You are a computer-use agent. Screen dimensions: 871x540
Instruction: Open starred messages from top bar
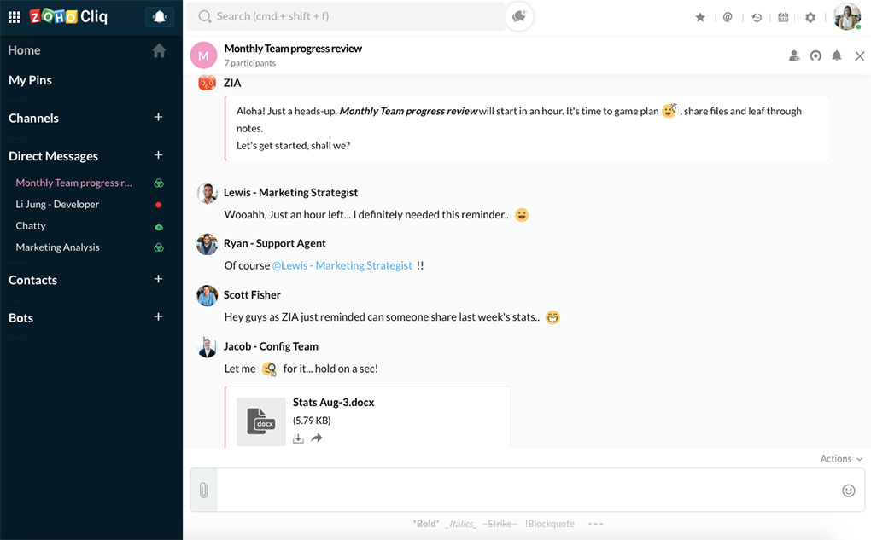coord(700,17)
